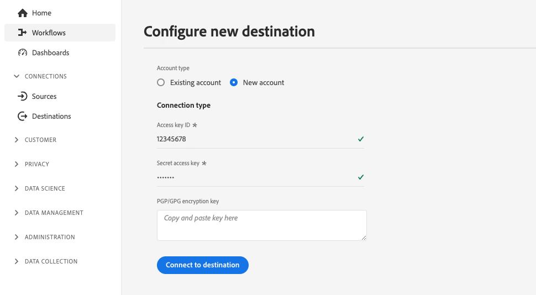536x295 pixels.
Task: Click green checkmark beside Access key ID
Action: pyautogui.click(x=361, y=139)
